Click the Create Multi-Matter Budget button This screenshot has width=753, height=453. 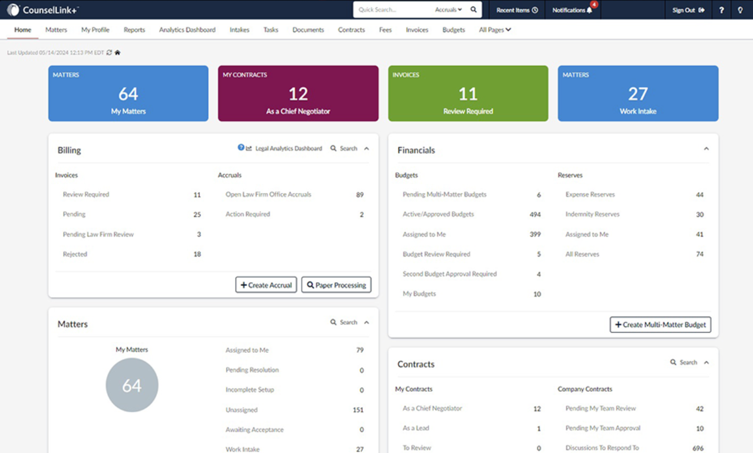pyautogui.click(x=660, y=325)
